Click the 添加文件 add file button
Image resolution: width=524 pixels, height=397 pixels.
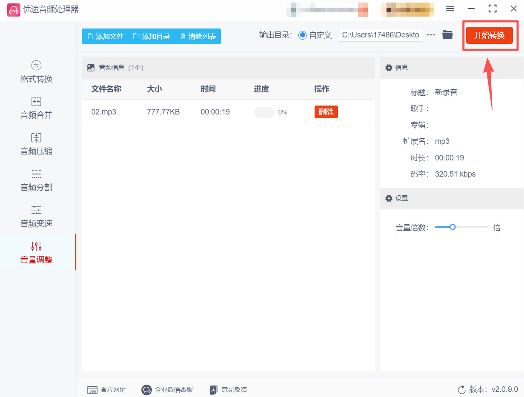click(x=105, y=36)
